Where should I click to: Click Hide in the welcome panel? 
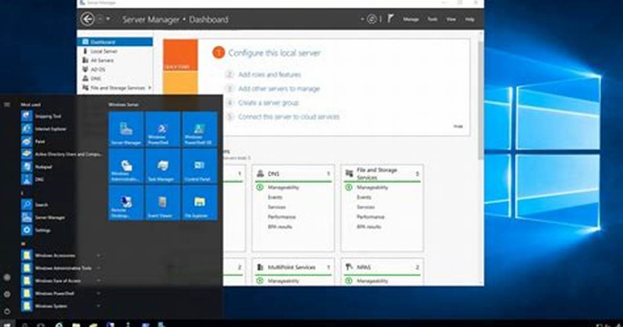tap(458, 127)
